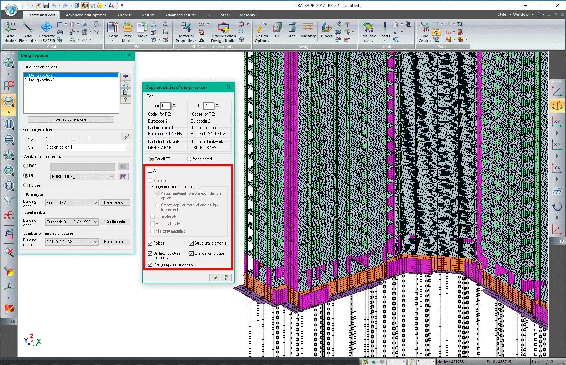Confirm copy properties with checkmark button

pos(215,277)
